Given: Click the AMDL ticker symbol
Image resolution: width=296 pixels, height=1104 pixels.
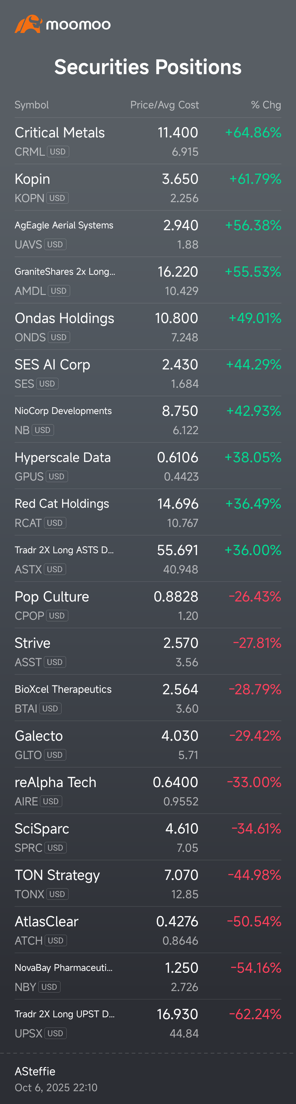Looking at the screenshot, I should (30, 291).
